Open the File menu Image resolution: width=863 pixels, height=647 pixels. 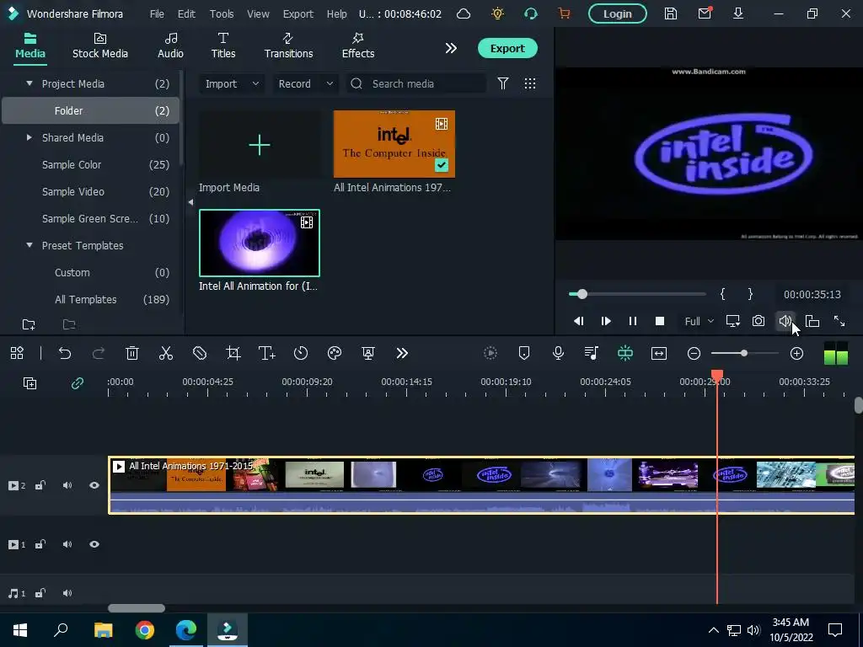pos(157,13)
